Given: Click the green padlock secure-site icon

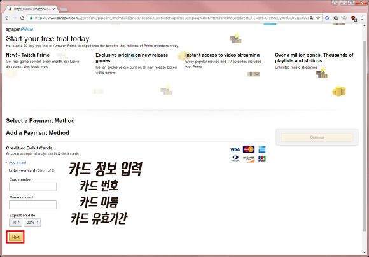Looking at the screenshot, I should tap(31, 18).
